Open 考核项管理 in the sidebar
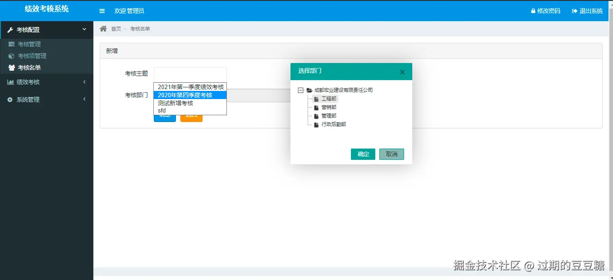 32,56
